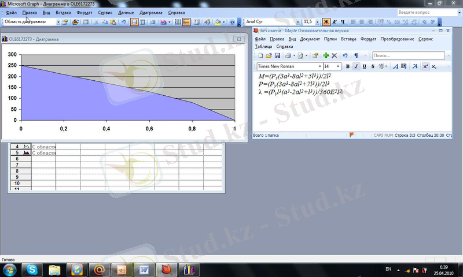Click the undo arrow in Maple toolbar
The height and width of the screenshot is (277, 463).
(x=346, y=55)
